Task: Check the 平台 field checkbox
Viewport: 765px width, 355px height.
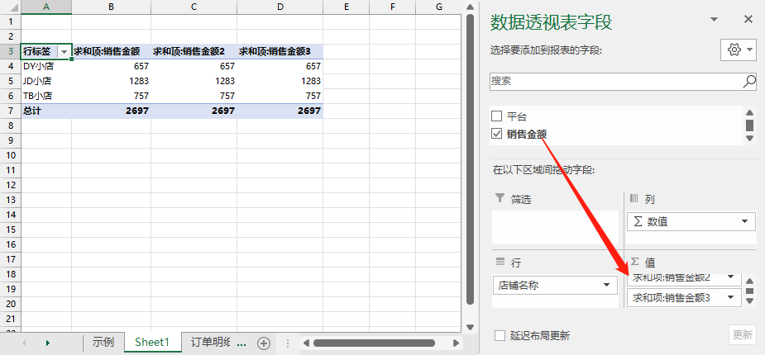Action: (496, 116)
